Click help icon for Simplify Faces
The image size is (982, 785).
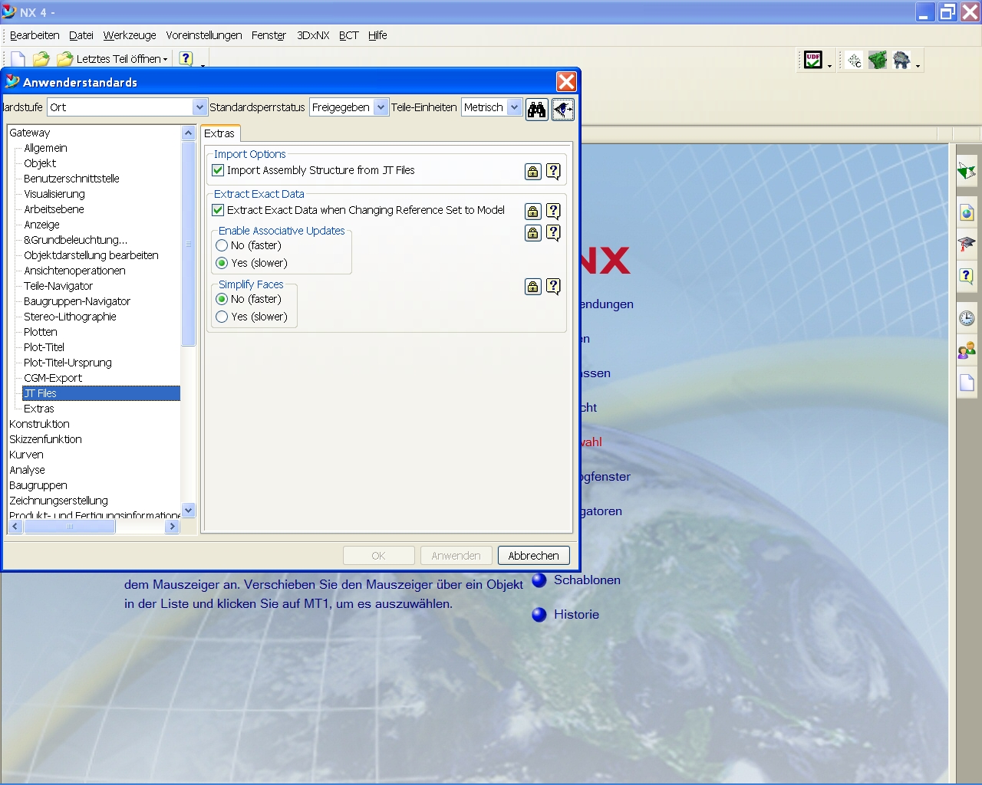click(x=553, y=286)
